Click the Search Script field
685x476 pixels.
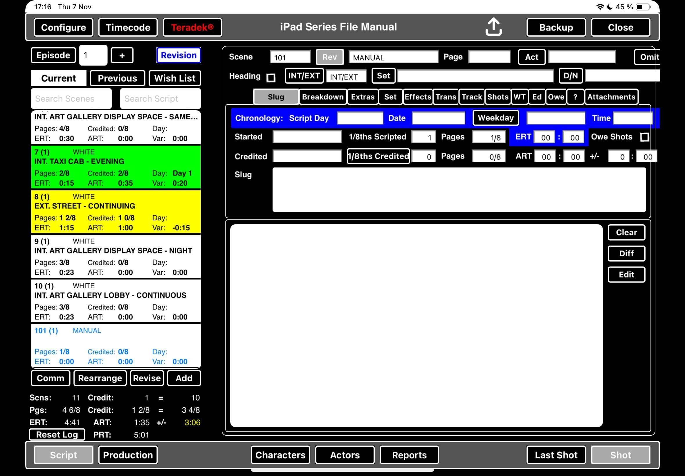(160, 99)
